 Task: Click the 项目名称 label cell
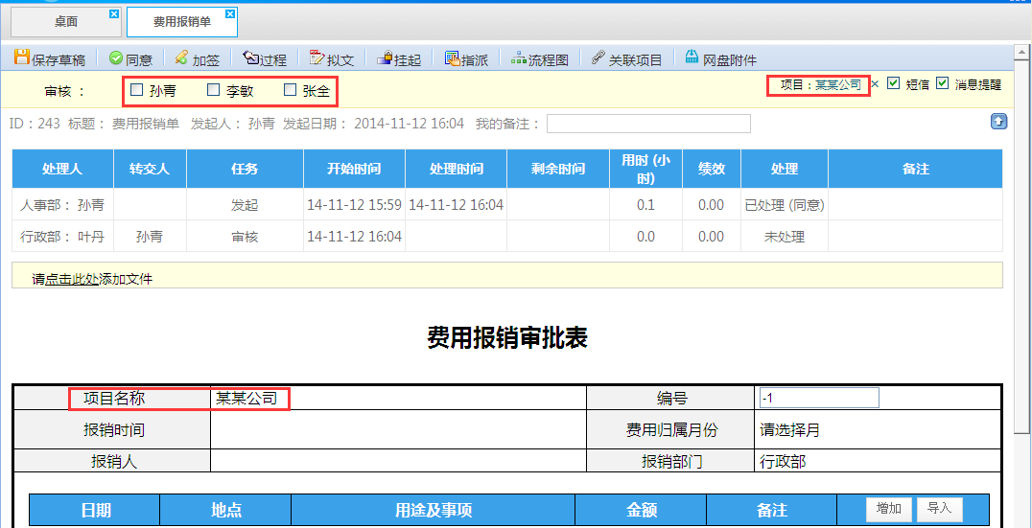[112, 399]
